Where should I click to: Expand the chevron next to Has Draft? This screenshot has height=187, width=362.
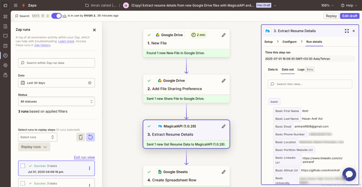pos(275,5)
